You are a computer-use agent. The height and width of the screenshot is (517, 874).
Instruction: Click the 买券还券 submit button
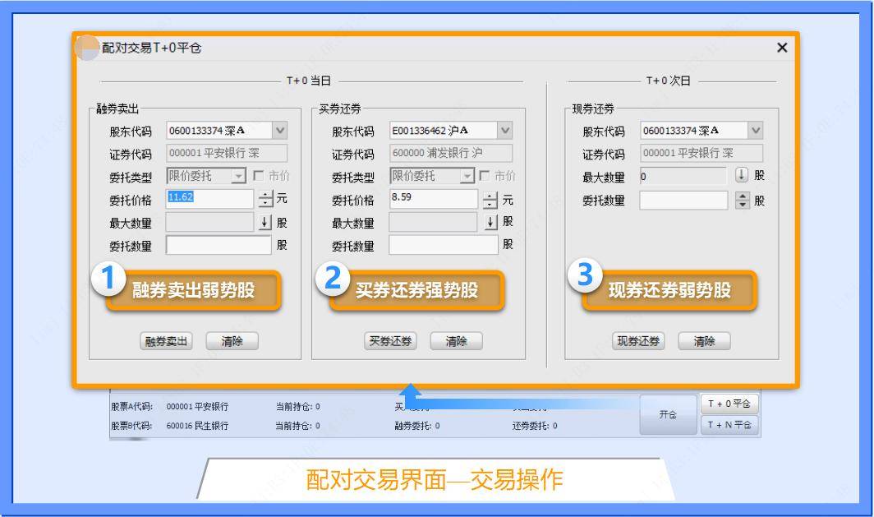(x=390, y=341)
